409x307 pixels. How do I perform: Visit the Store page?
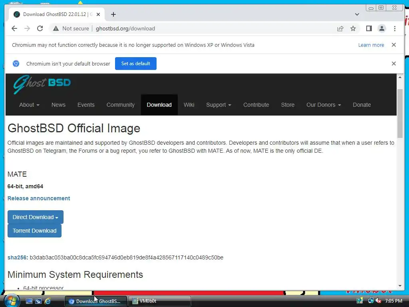(288, 105)
